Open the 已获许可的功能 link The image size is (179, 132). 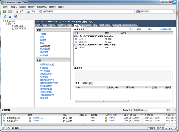coord(47,65)
